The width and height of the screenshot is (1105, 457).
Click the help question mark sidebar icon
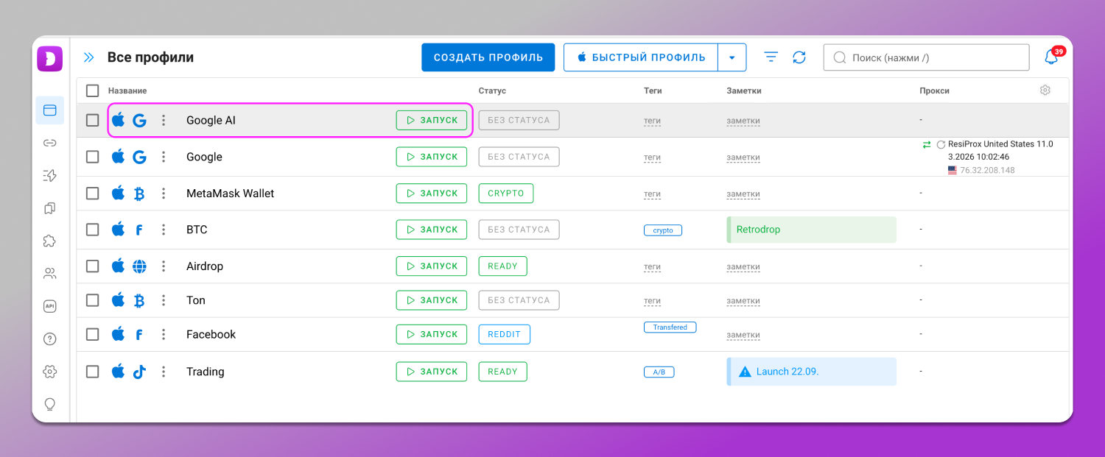coord(50,339)
